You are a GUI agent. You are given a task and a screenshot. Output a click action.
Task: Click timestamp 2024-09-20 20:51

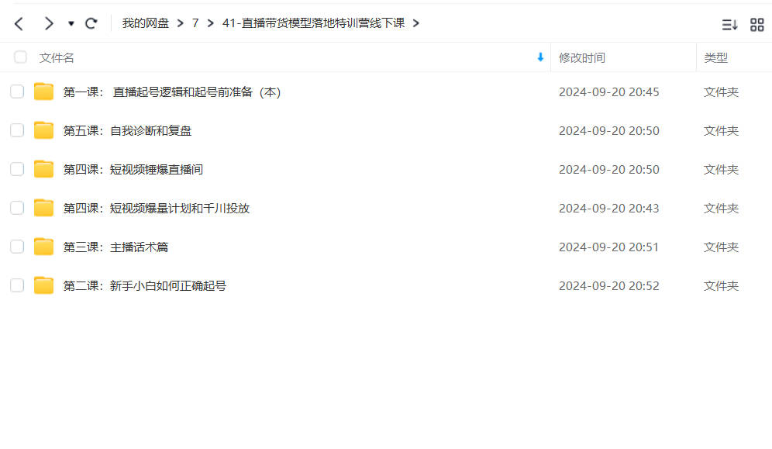608,247
